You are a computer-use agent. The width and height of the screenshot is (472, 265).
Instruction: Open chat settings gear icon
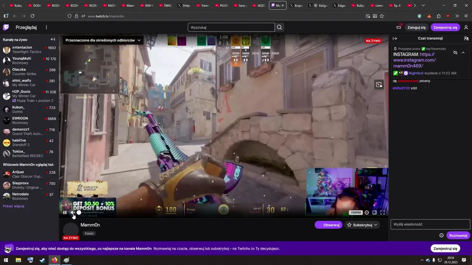(441, 236)
